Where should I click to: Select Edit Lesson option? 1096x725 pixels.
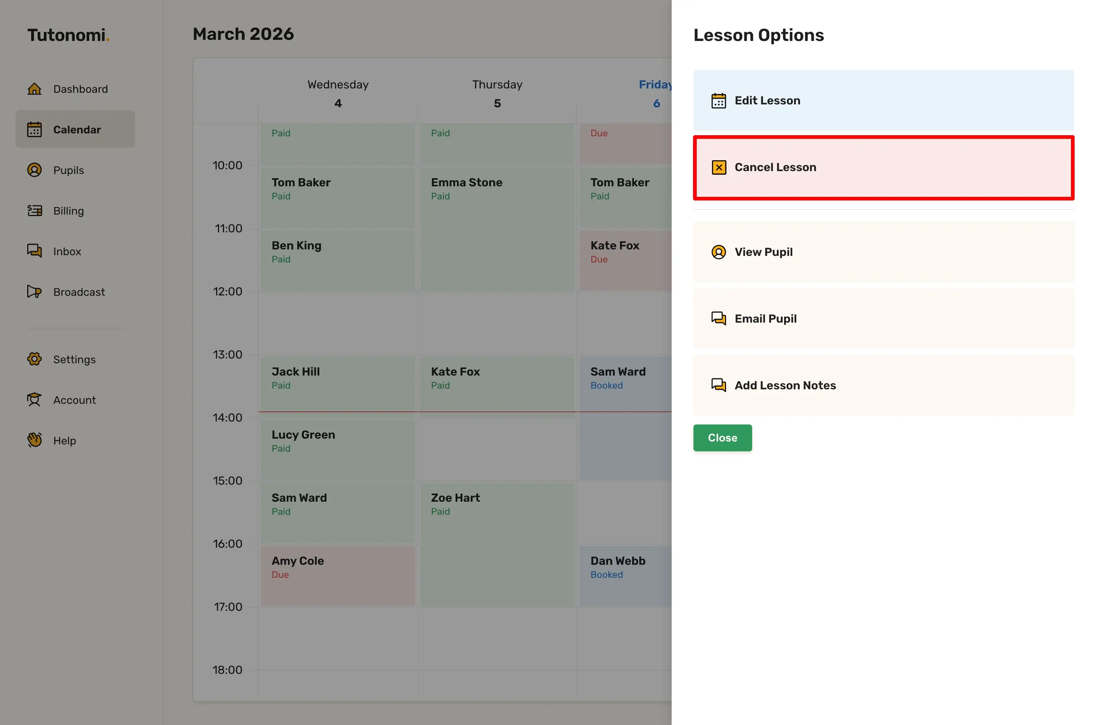[883, 101]
